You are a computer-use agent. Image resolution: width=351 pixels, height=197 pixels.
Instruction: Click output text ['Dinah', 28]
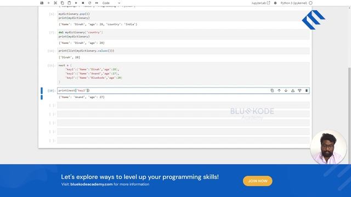click(x=69, y=57)
